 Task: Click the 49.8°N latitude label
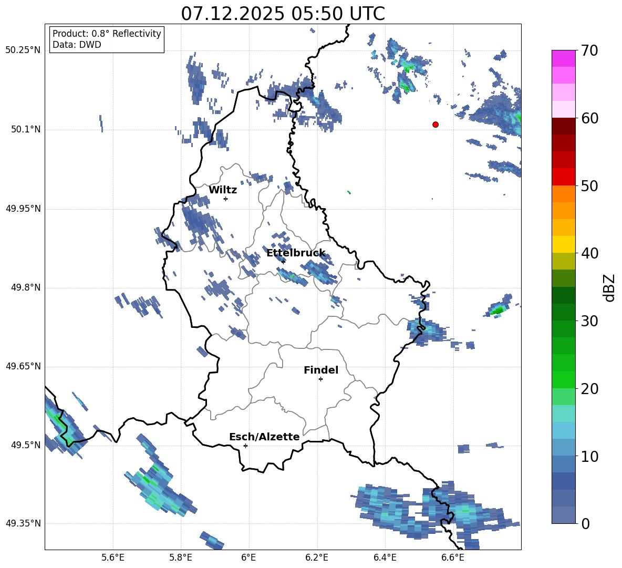click(25, 287)
